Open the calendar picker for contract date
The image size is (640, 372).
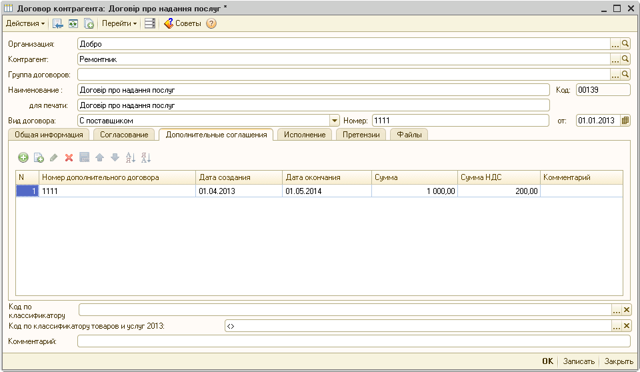[x=625, y=121]
